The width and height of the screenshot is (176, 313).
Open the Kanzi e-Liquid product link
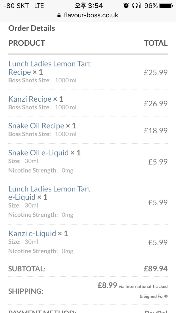pos(32,233)
